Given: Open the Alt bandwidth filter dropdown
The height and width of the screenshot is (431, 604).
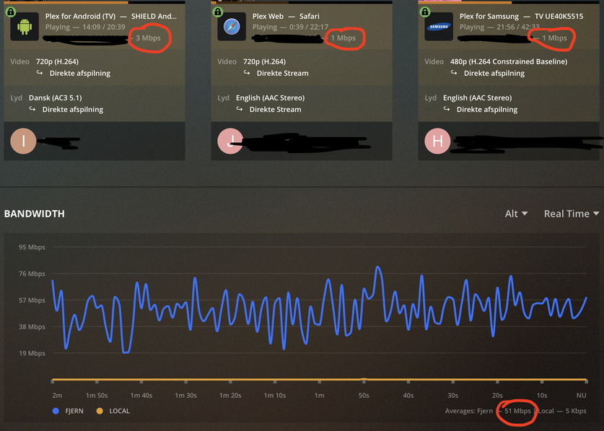Looking at the screenshot, I should tap(516, 214).
